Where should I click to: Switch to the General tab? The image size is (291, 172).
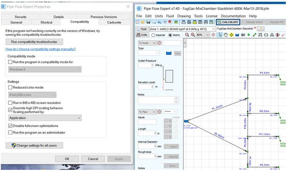[x=16, y=22]
